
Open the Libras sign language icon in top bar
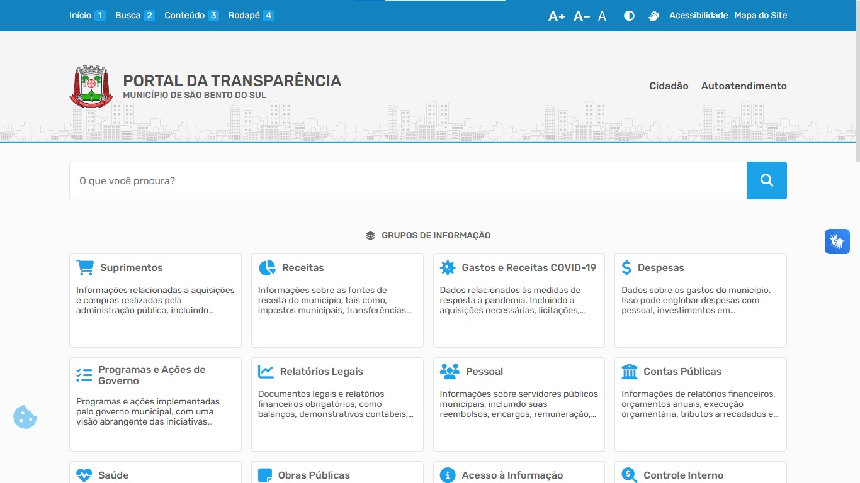(653, 16)
